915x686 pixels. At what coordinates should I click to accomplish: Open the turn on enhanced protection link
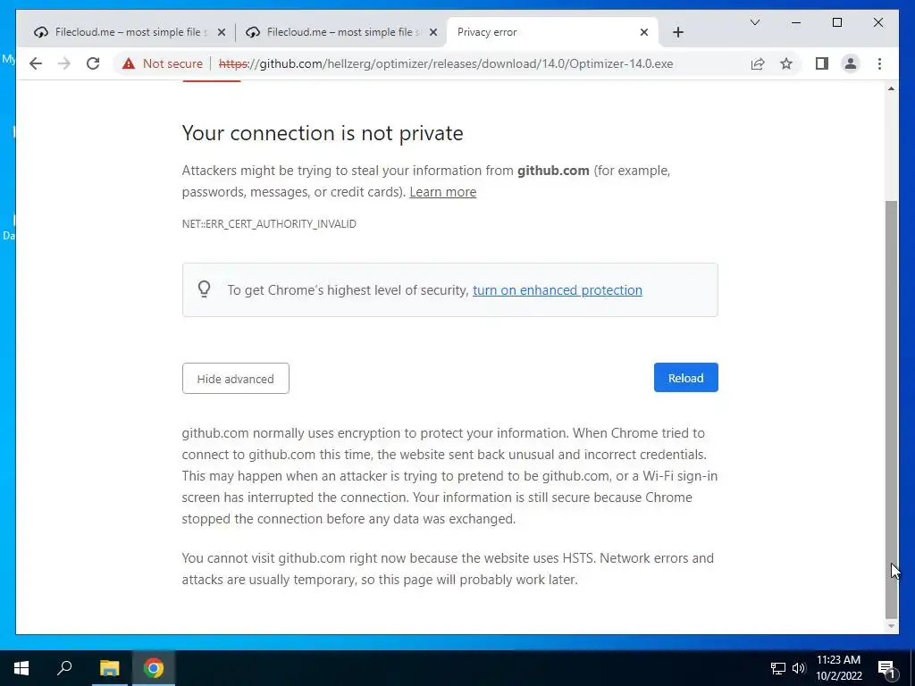coord(557,290)
